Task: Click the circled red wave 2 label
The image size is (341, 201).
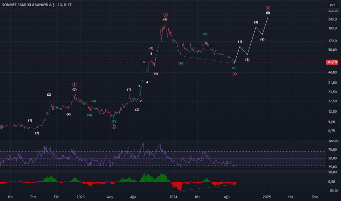Action: point(114,126)
